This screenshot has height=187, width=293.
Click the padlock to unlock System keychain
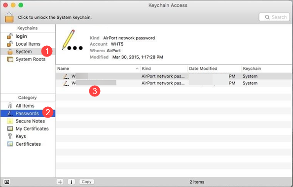[x=9, y=17]
